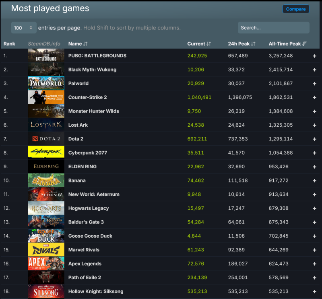Click the plus icon for Dota 2
Viewport: 322px width, 299px height.
coord(314,139)
